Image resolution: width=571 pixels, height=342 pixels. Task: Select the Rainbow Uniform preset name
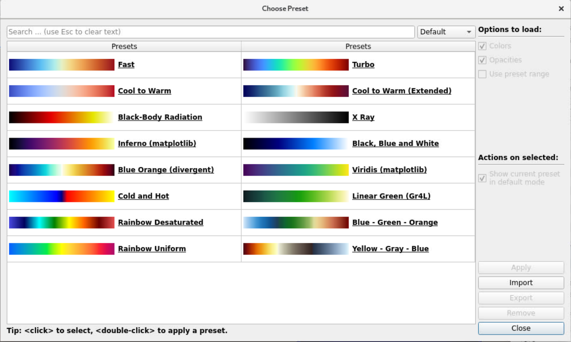coord(152,249)
